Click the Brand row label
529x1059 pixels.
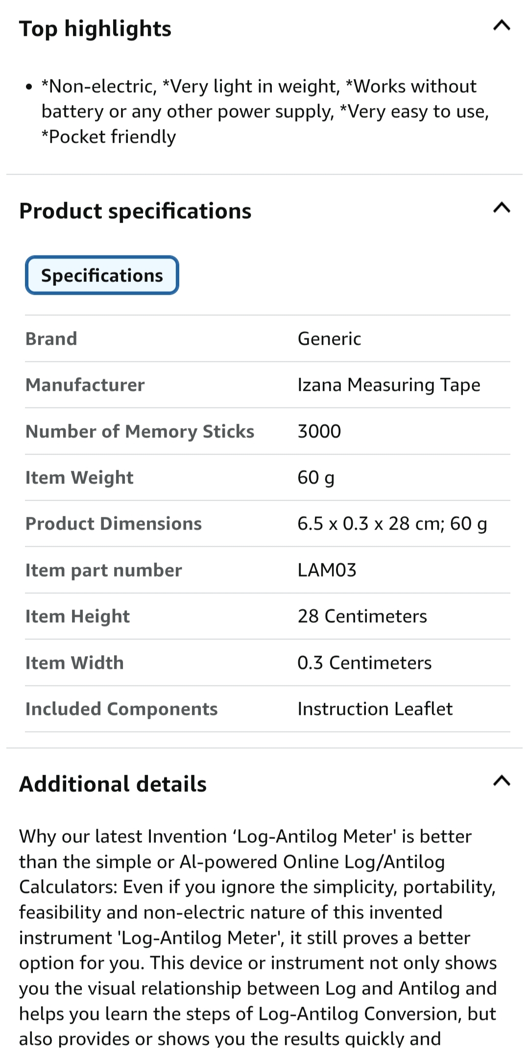[x=51, y=339]
